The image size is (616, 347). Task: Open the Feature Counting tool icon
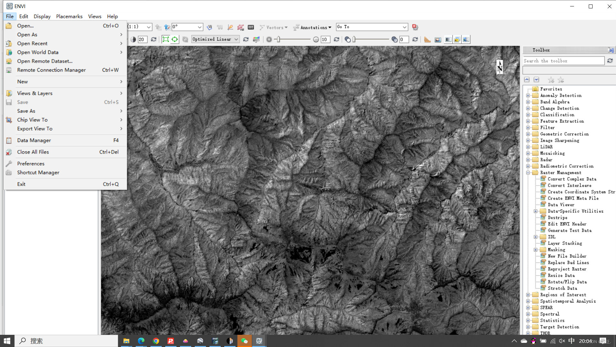[x=251, y=27]
